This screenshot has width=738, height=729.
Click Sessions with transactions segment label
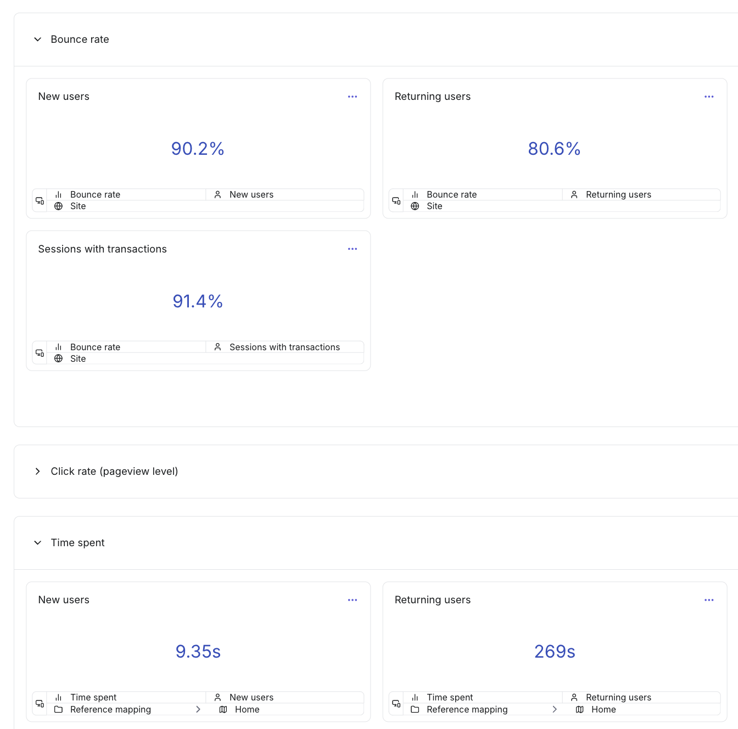pos(284,347)
